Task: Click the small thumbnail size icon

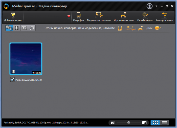Action: (x=112, y=123)
